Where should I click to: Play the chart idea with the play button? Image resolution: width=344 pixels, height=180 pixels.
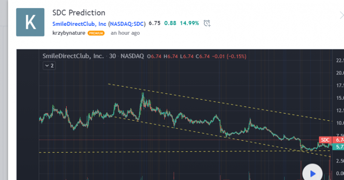(x=312, y=174)
